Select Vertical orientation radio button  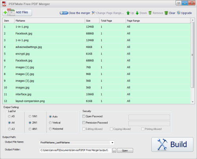(x=50, y=122)
